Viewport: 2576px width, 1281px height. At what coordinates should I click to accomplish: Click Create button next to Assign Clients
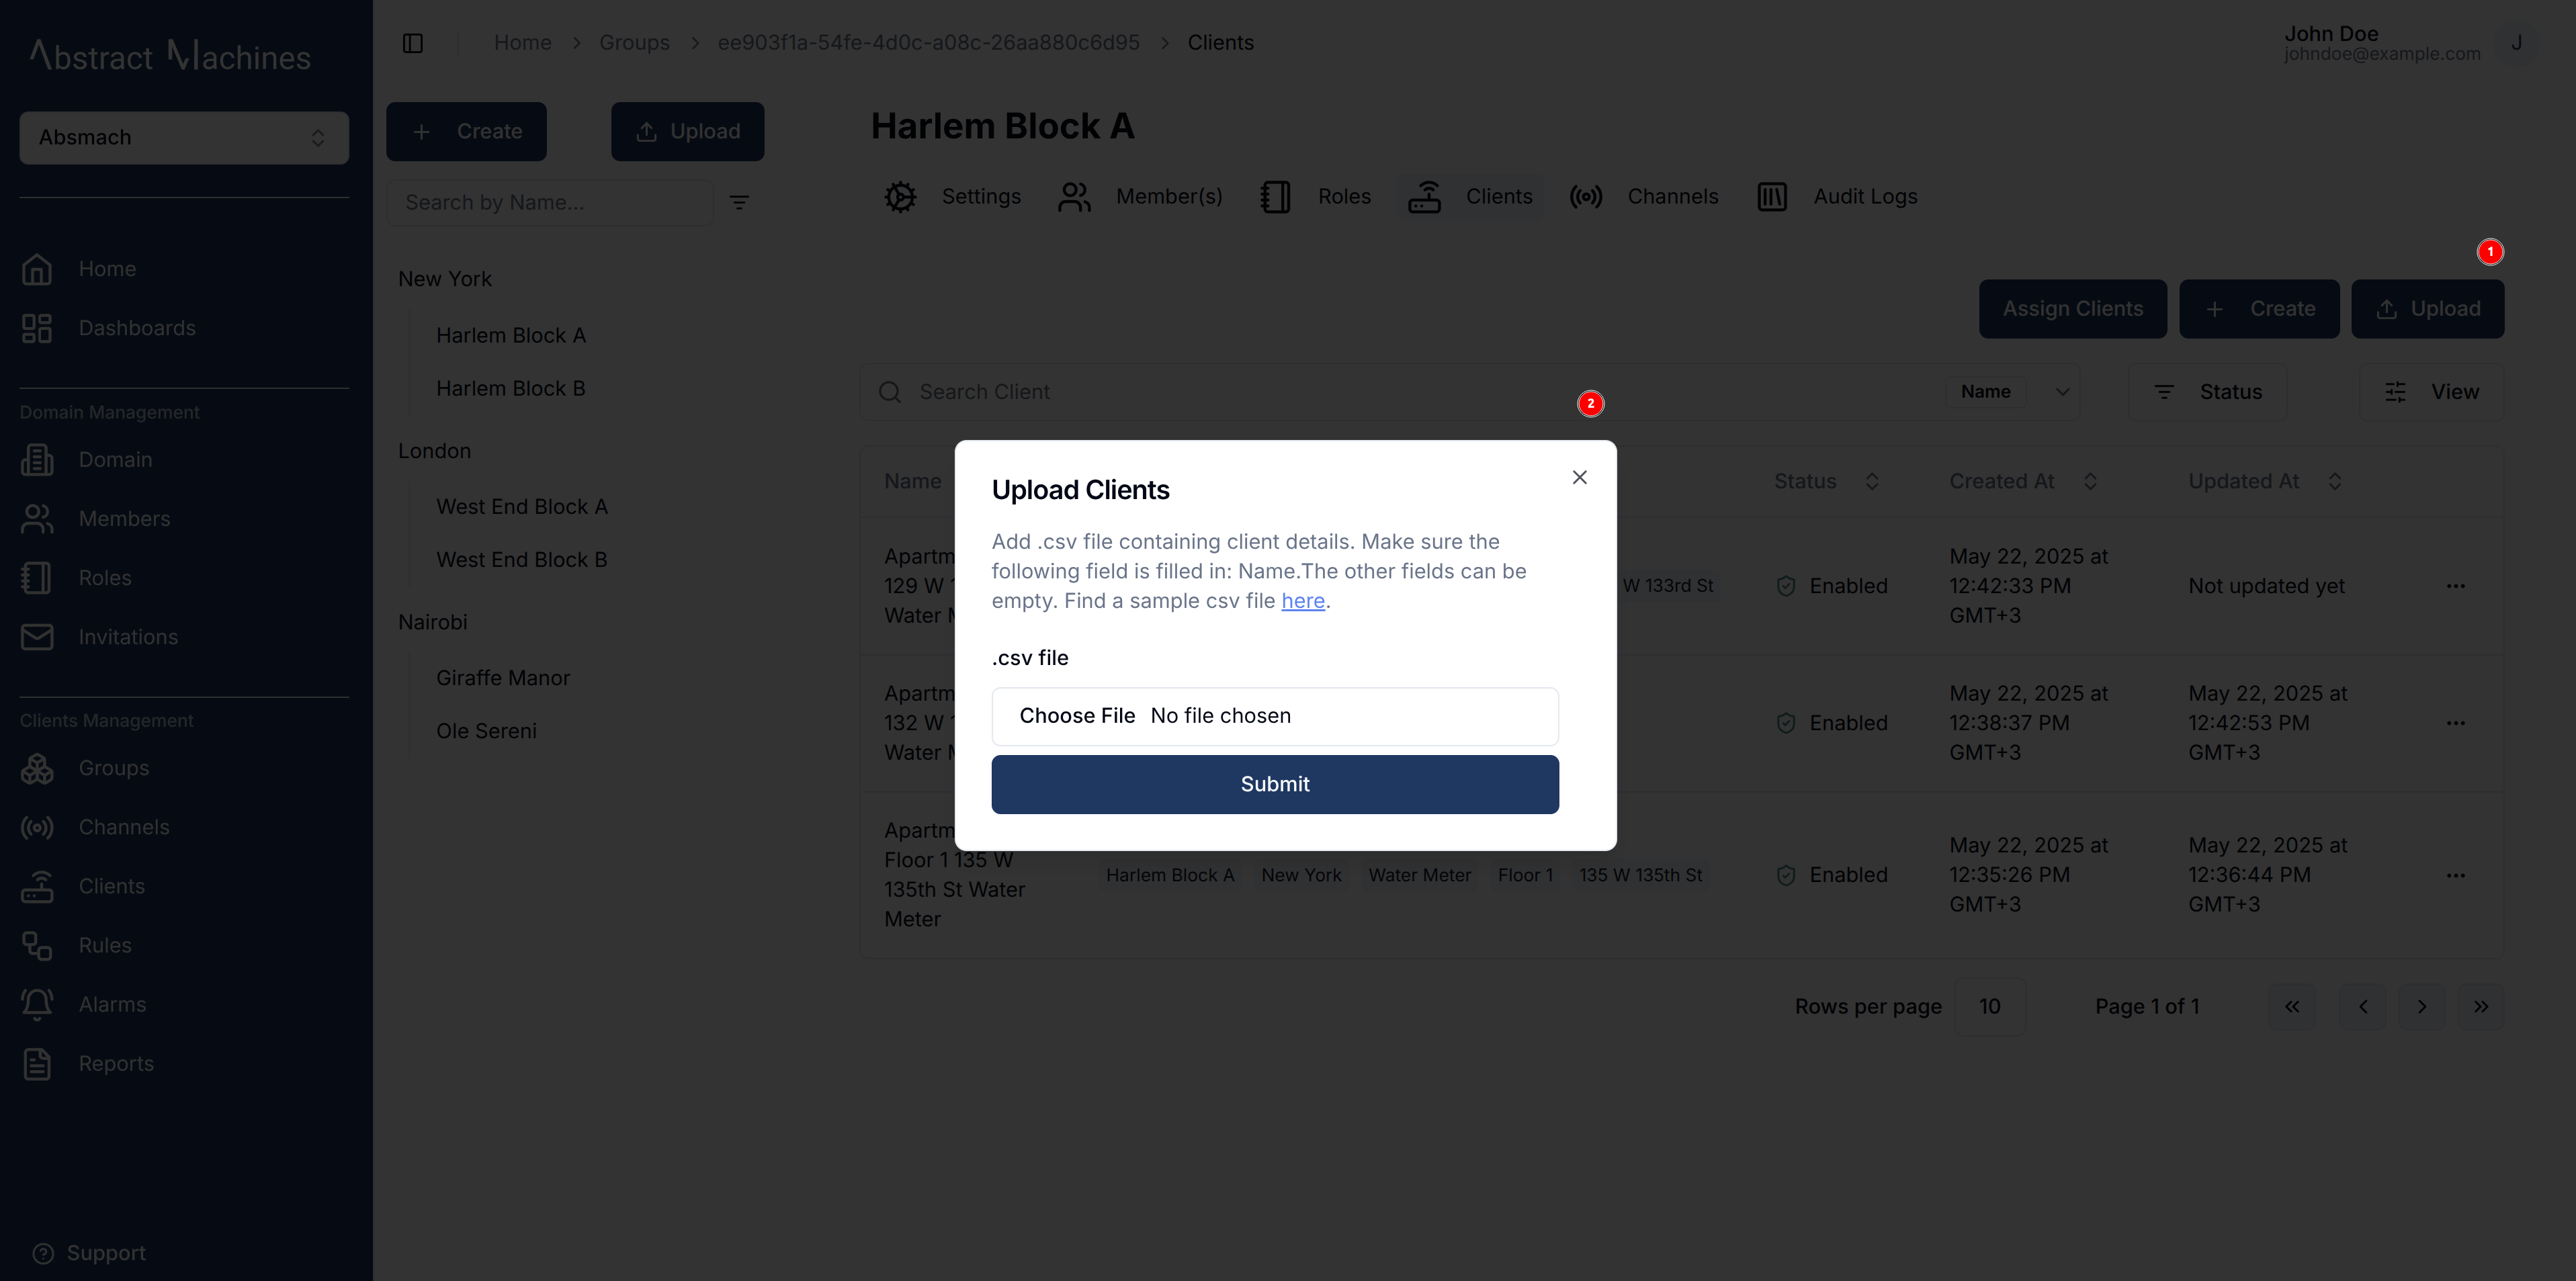tap(2259, 309)
